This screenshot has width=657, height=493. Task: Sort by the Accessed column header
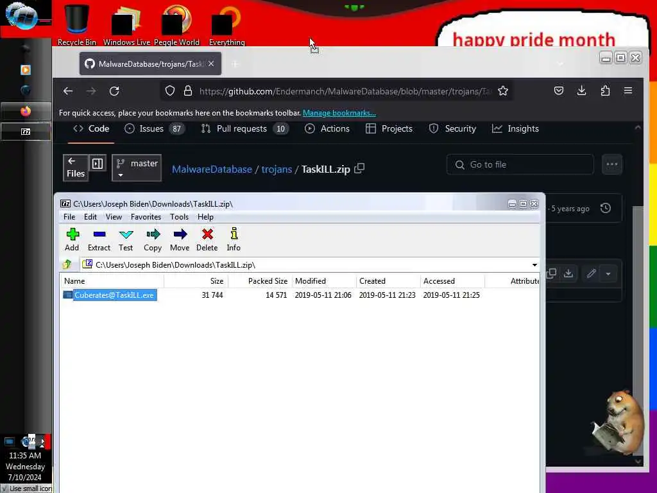click(x=452, y=281)
